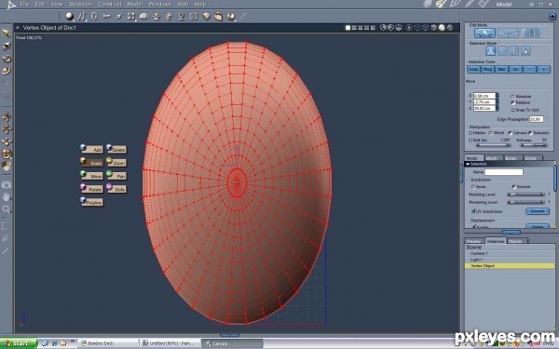Choose the first Selection Mode icon
559x349 pixels.
click(491, 51)
